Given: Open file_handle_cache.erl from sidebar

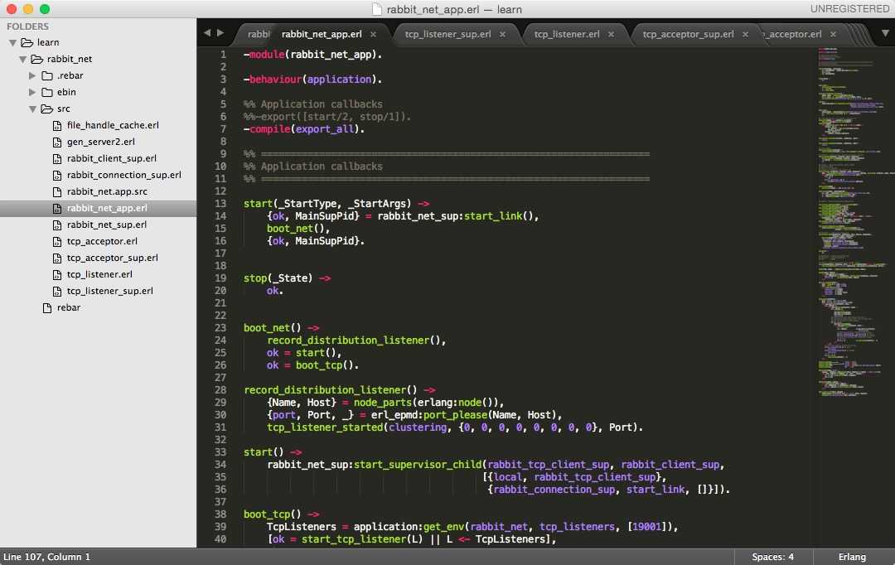Looking at the screenshot, I should 113,125.
